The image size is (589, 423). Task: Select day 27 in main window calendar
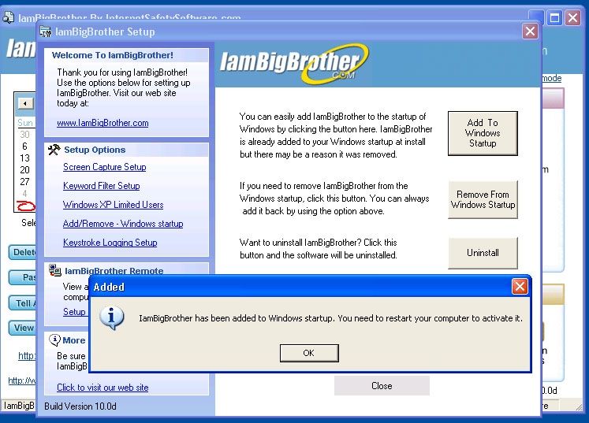[x=24, y=182]
